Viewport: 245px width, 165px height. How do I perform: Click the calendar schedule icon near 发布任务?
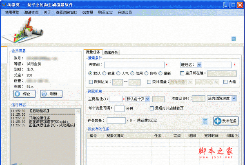coord(205,121)
